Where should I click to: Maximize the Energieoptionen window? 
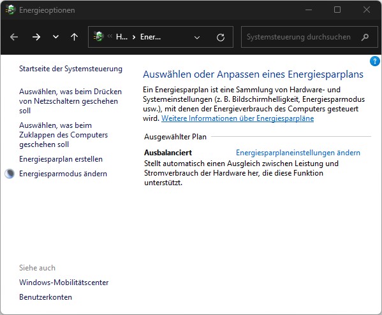(x=337, y=10)
